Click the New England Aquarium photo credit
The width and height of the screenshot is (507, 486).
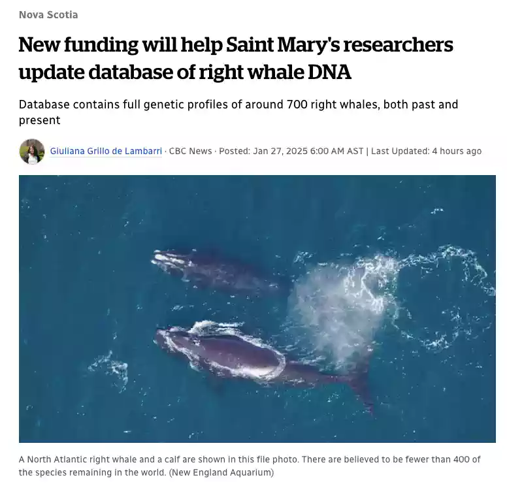tap(221, 472)
